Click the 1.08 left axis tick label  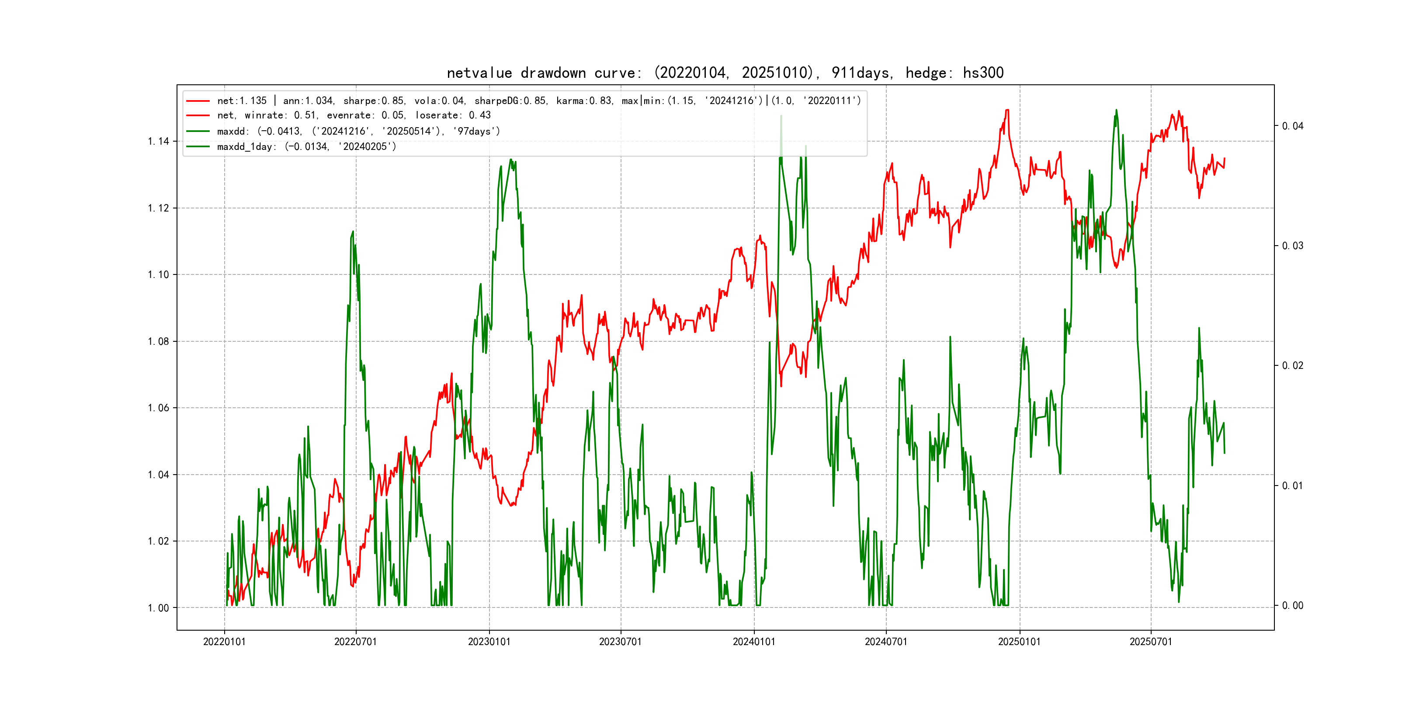158,341
